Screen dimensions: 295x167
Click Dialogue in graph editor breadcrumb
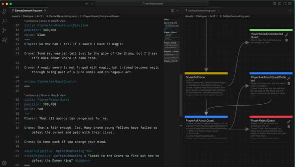tap(201, 16)
